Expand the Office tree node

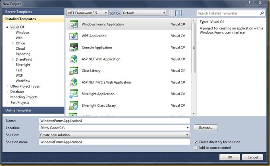tap(12, 43)
